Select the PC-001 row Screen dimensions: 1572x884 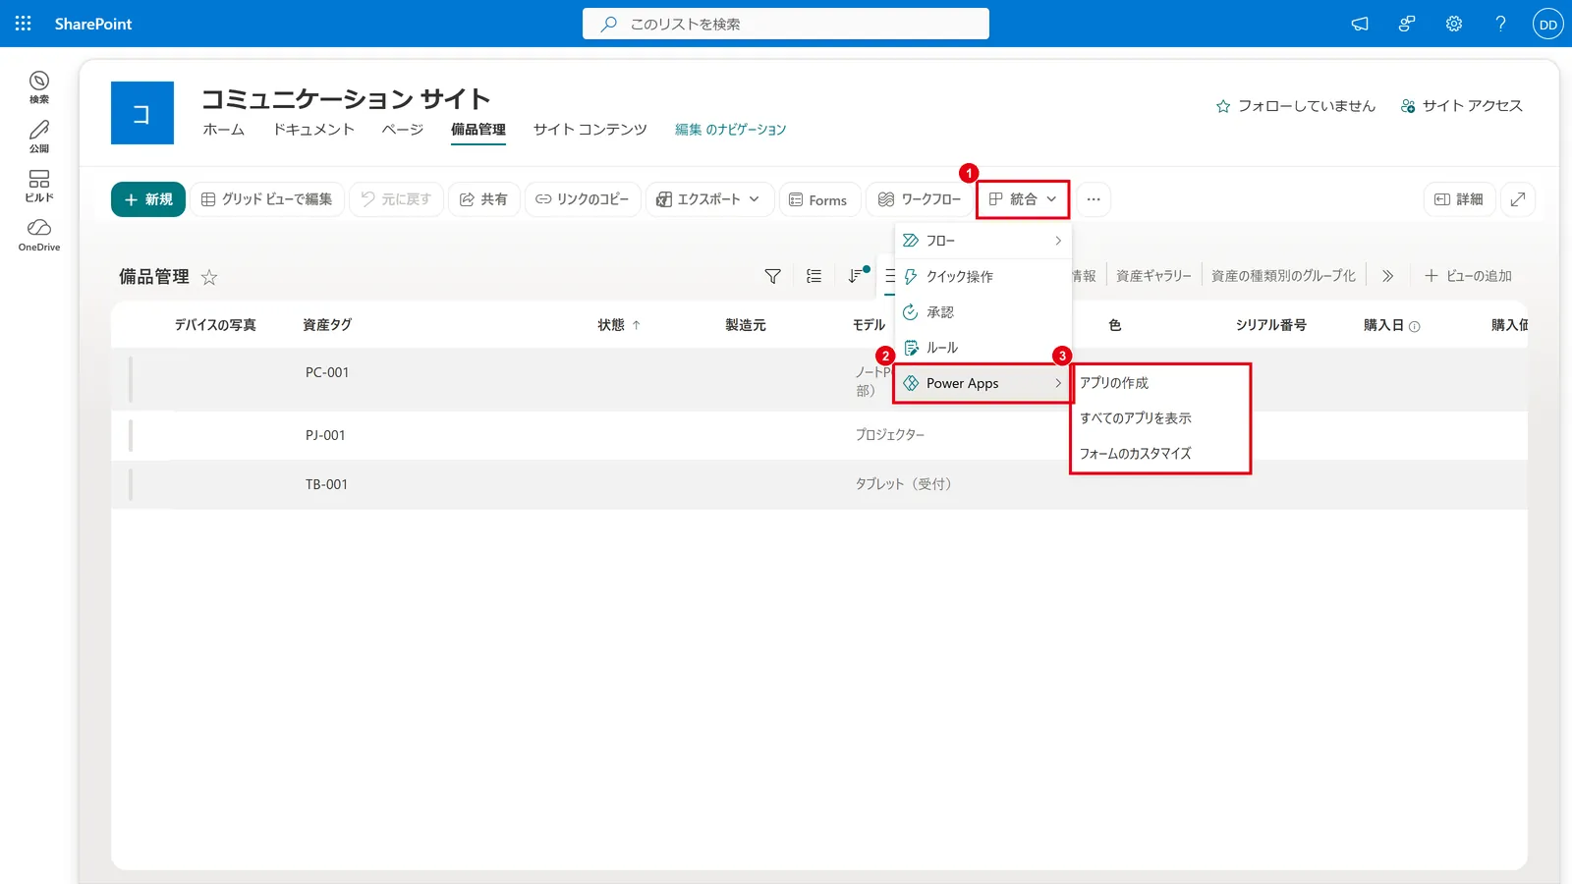click(x=818, y=380)
